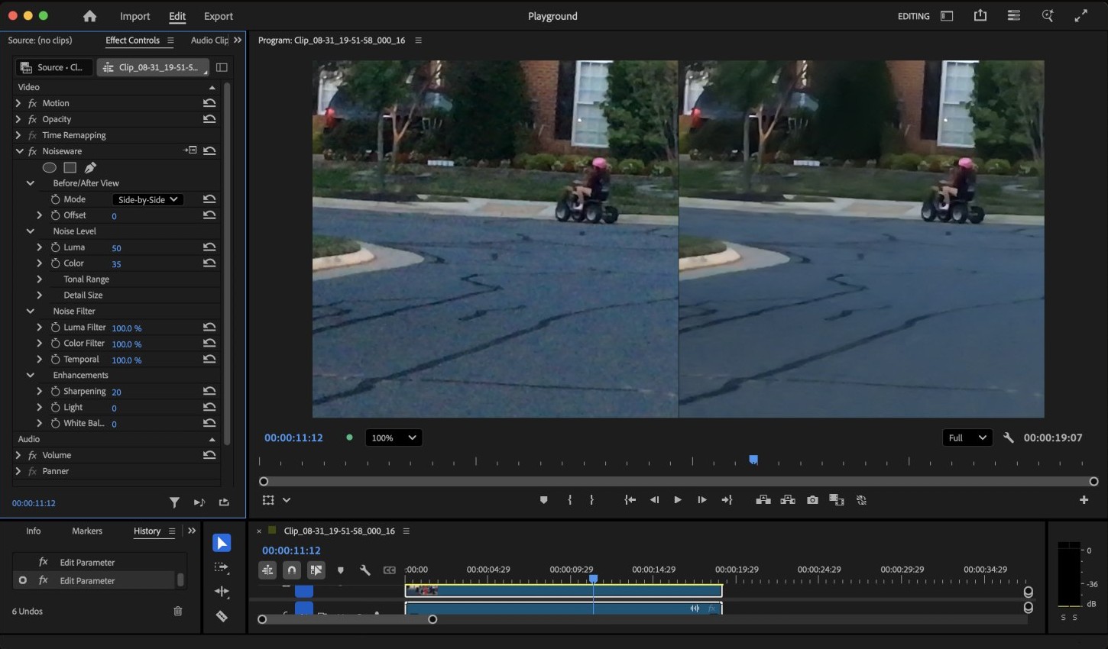Click the Lift button
Image resolution: width=1108 pixels, height=649 pixels.
[763, 500]
